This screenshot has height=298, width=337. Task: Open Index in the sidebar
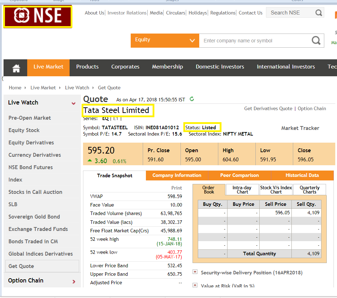tap(15, 180)
